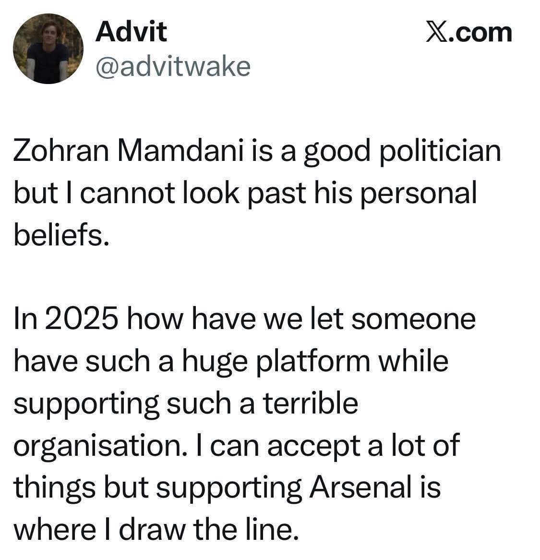Click the phrase "accept a lot of"
The width and height of the screenshot is (540, 560).
[x=363, y=446]
